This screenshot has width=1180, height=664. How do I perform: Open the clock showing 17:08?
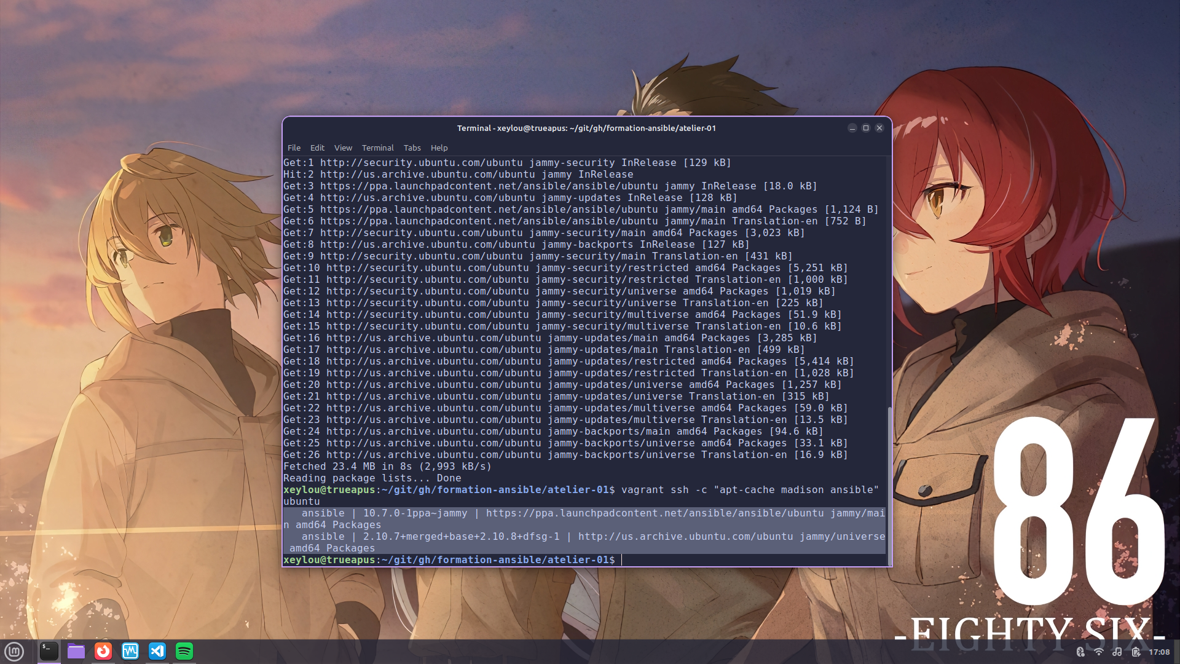(1159, 652)
